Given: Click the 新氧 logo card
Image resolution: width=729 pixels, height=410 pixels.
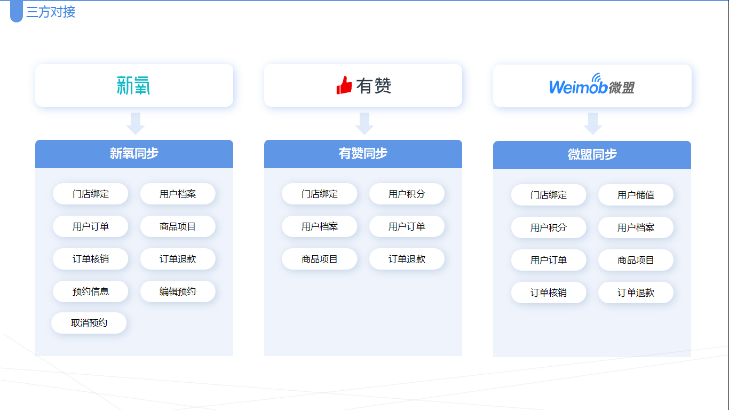Looking at the screenshot, I should point(134,85).
